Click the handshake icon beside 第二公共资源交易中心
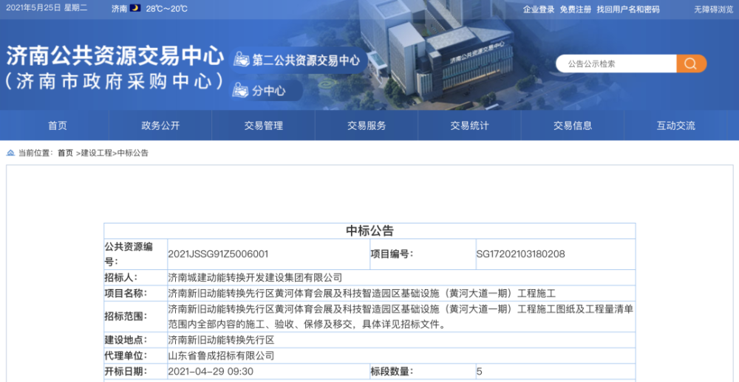Screen dimensions: 739x382 tap(242, 60)
